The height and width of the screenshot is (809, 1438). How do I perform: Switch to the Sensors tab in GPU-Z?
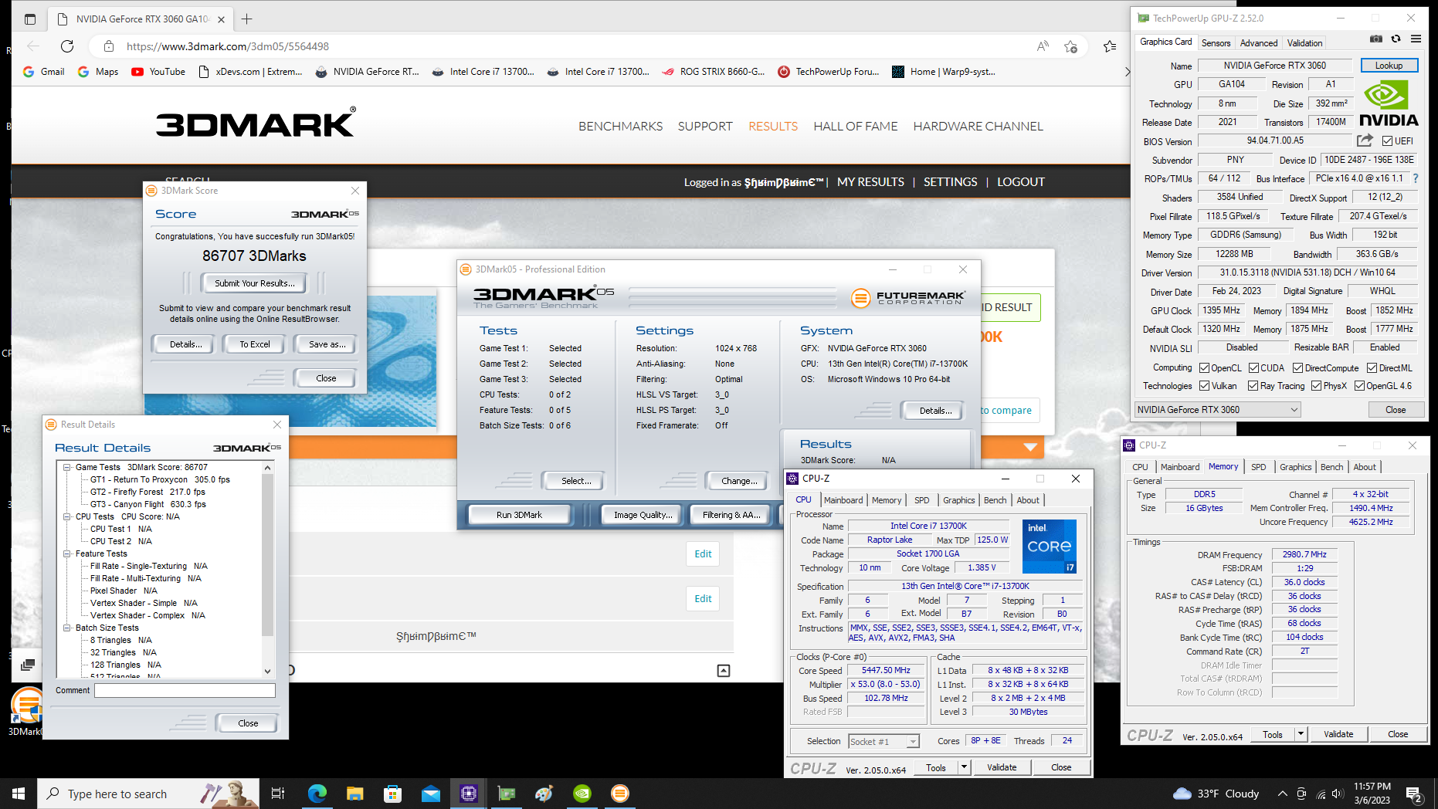(x=1216, y=43)
